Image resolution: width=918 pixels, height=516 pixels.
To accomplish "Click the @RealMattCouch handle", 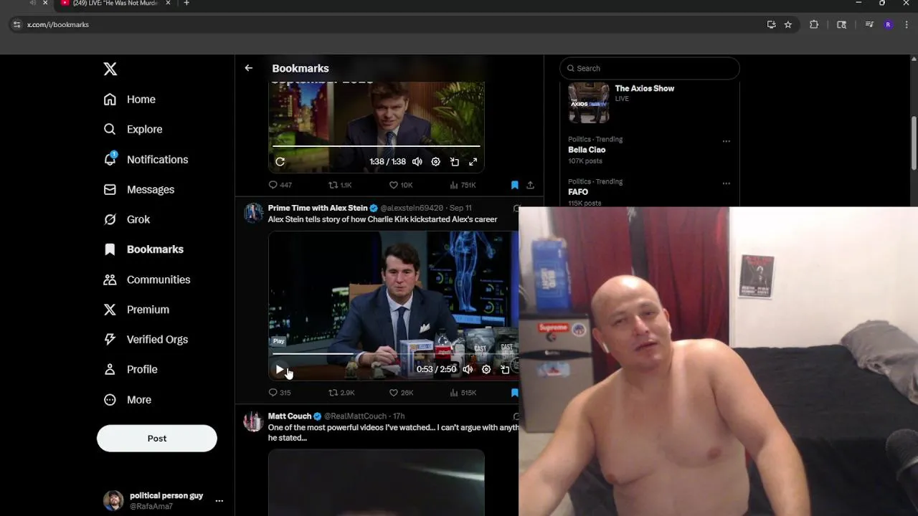I will pos(355,416).
